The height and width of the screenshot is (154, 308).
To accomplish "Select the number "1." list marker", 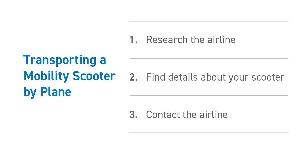I will 134,40.
